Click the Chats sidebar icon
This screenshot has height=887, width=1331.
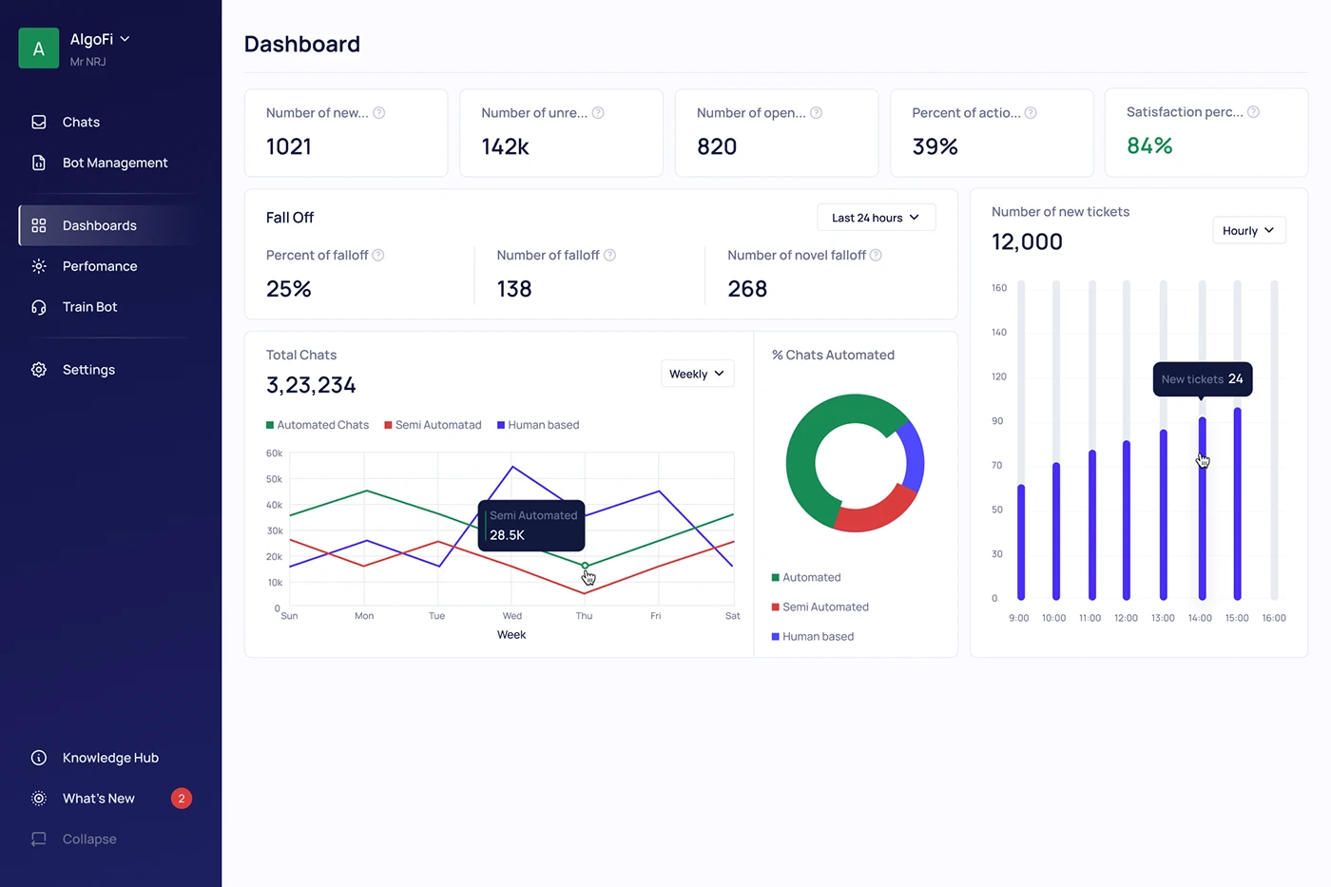pyautogui.click(x=39, y=123)
